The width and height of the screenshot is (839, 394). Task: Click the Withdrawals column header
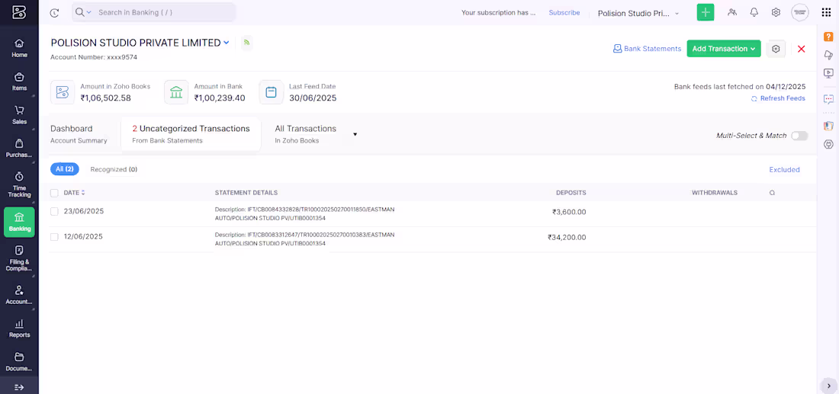click(715, 193)
